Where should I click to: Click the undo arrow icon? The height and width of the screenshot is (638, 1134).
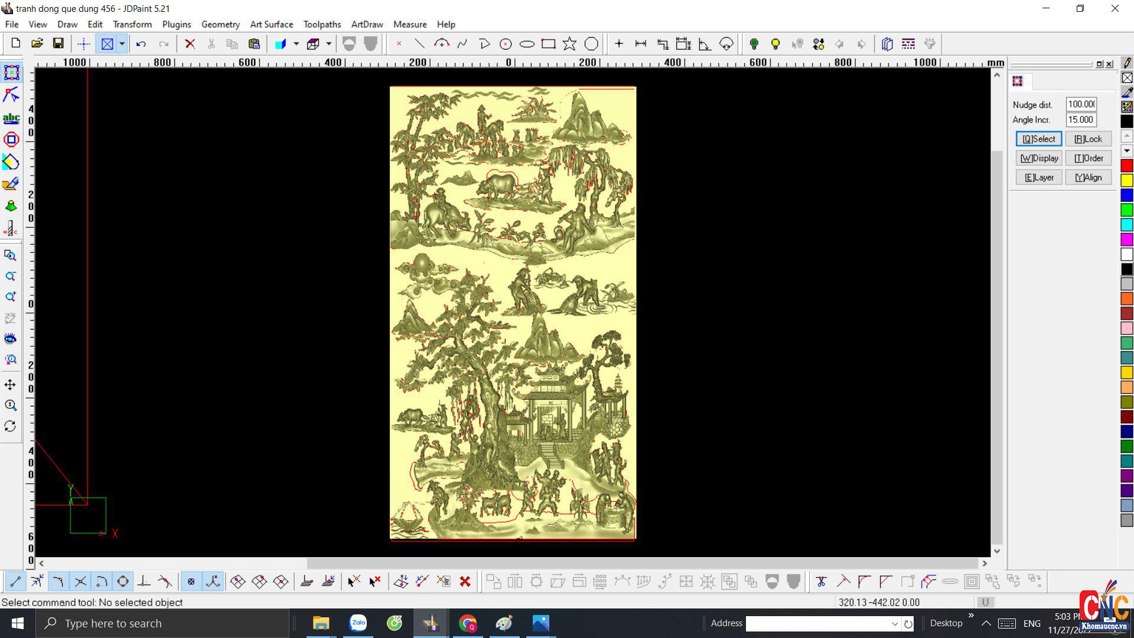(141, 44)
